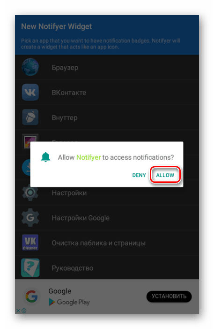Tap the Внуттер acorn icon
The height and width of the screenshot is (329, 214).
pyautogui.click(x=30, y=117)
